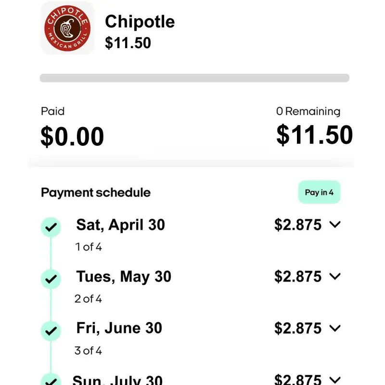
Task: Select the Chipotle merchant name
Action: coord(140,22)
